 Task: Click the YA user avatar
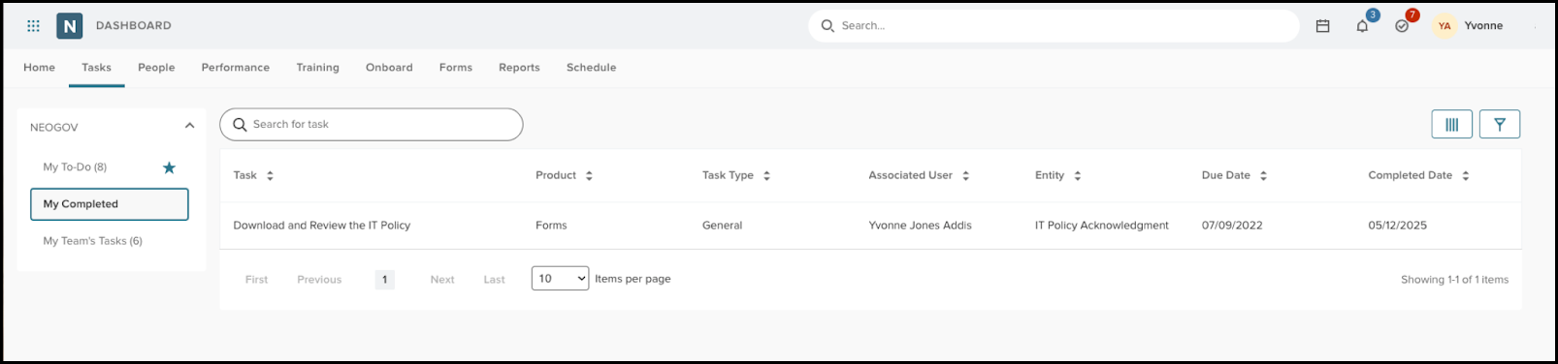point(1444,26)
